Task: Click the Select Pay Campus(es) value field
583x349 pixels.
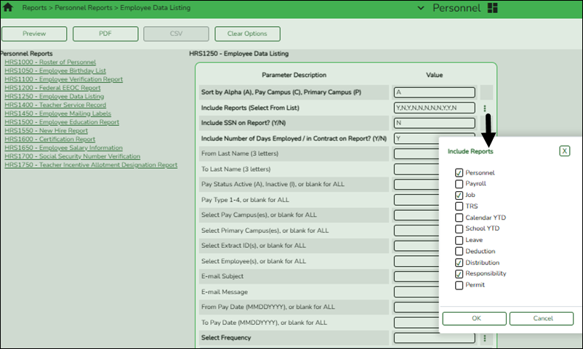Action: click(417, 215)
